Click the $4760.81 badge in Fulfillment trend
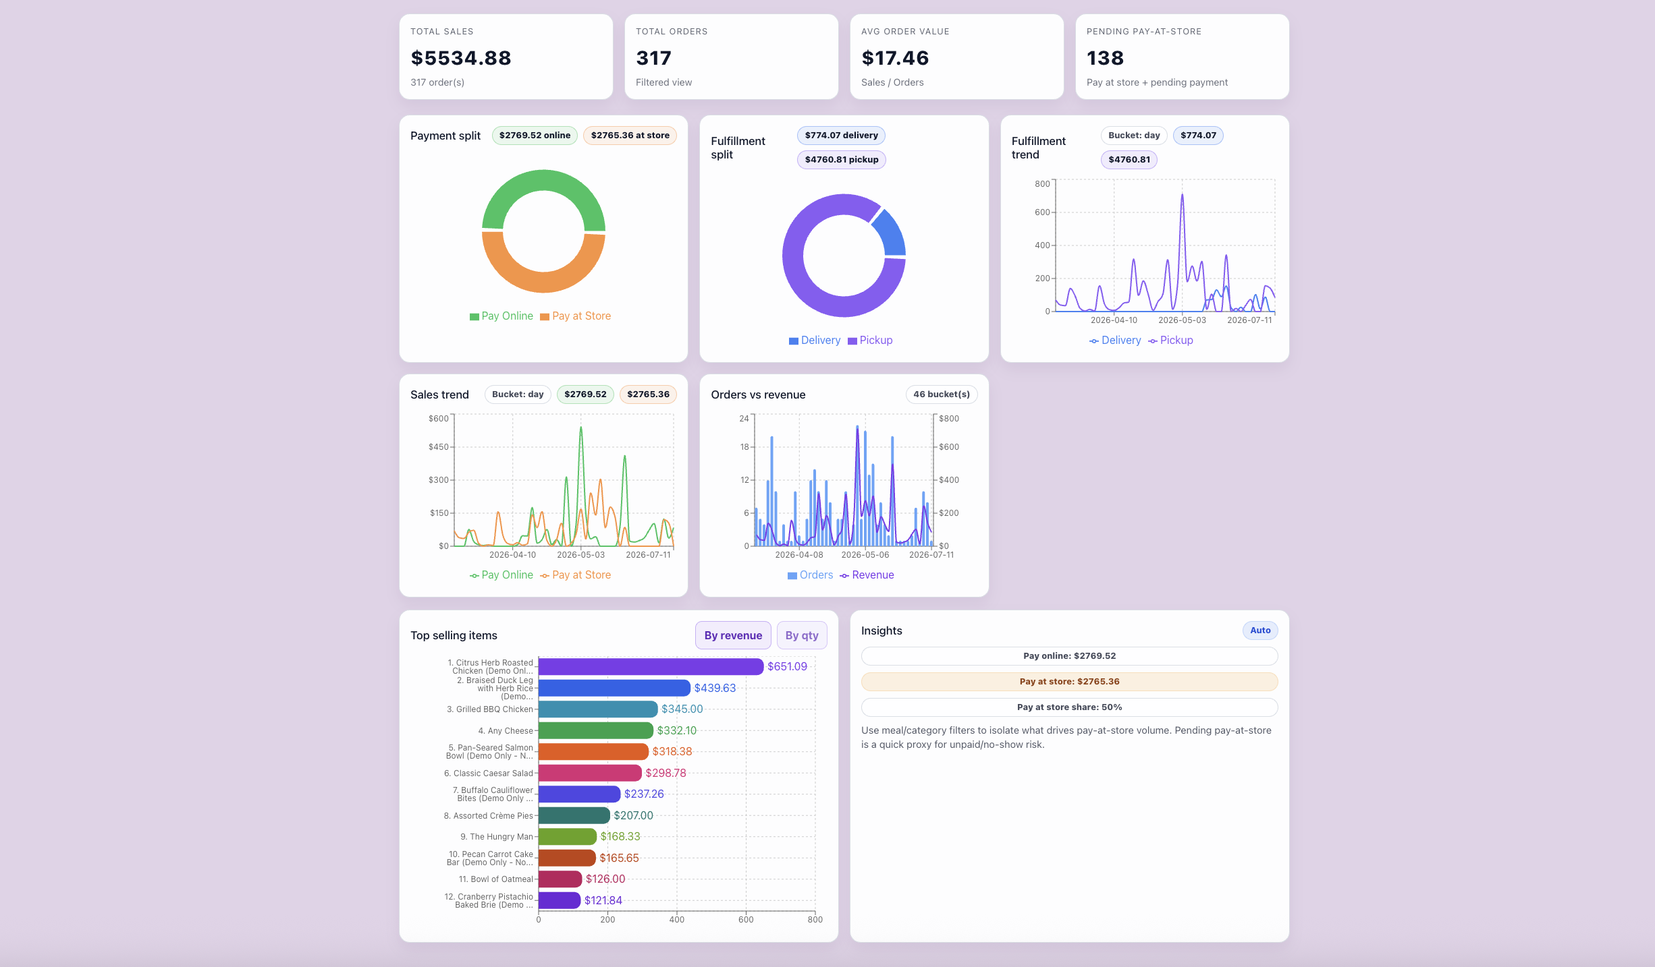This screenshot has width=1655, height=967. tap(1129, 159)
